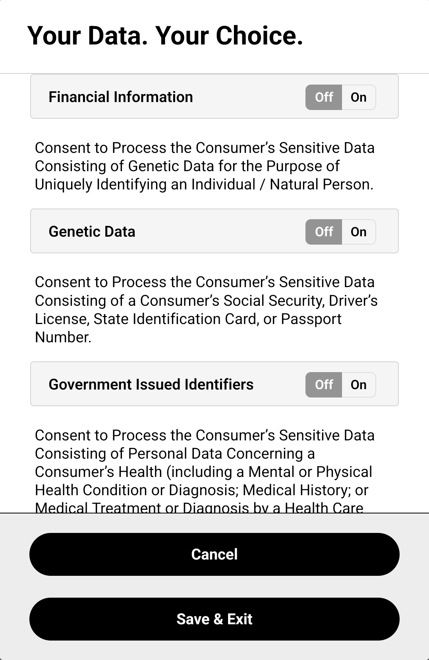Image resolution: width=429 pixels, height=660 pixels.
Task: Select the Genetic Data consent description text
Action: [205, 166]
